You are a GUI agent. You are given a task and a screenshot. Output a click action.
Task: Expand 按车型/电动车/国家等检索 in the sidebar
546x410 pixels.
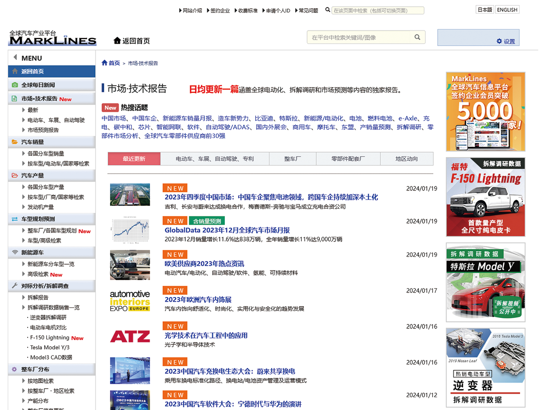tap(58, 164)
